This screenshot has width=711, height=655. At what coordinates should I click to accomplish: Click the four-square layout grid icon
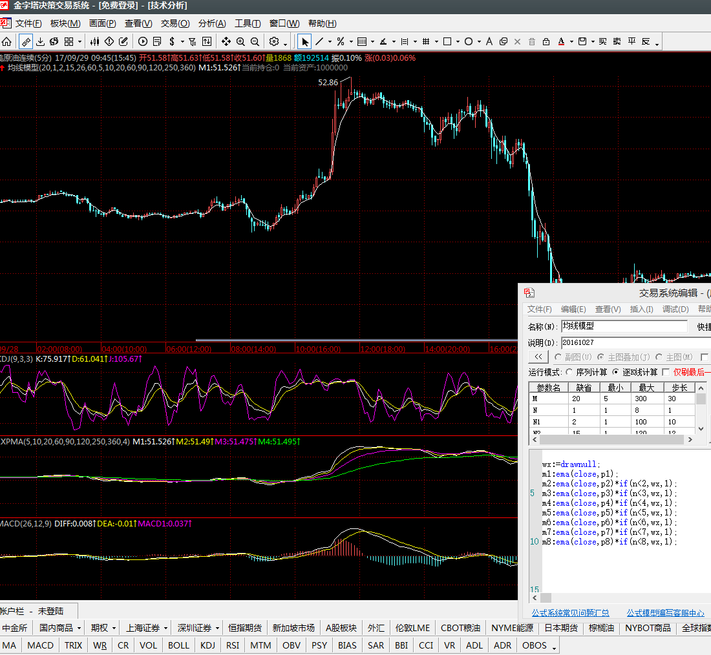coord(69,42)
